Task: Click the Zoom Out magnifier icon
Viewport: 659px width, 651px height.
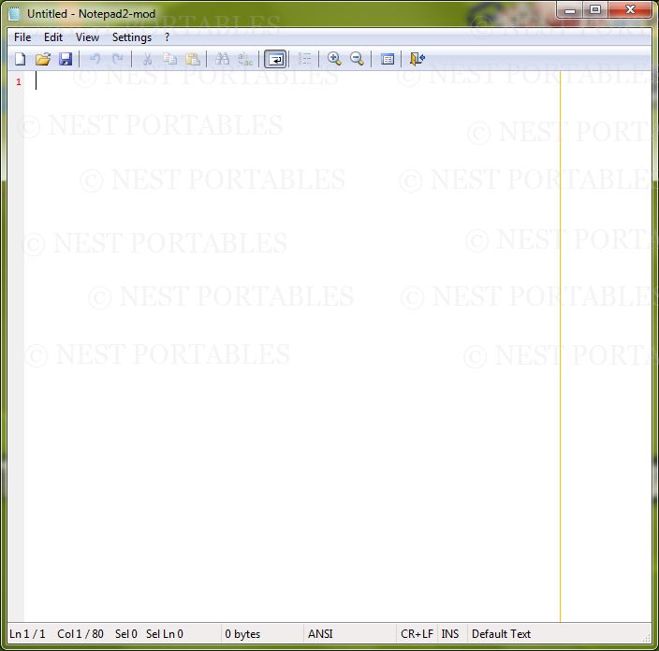Action: (x=357, y=59)
